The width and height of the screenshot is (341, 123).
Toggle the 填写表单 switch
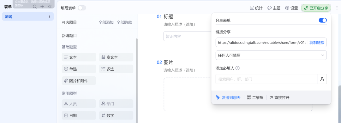82,8
